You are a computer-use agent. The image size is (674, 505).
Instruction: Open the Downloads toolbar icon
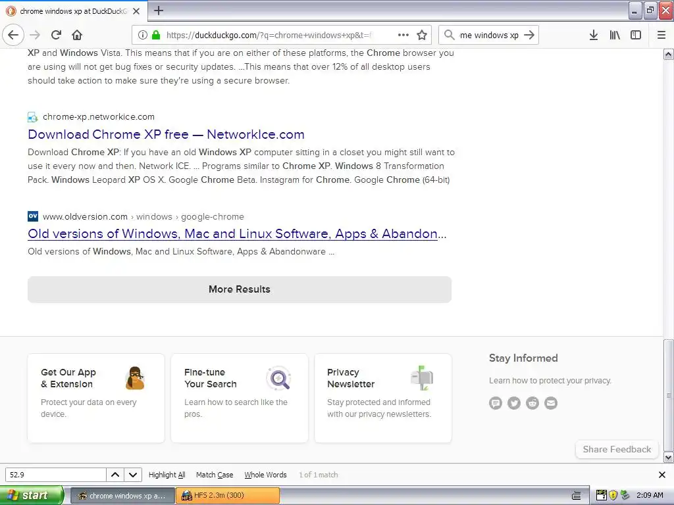click(x=594, y=36)
